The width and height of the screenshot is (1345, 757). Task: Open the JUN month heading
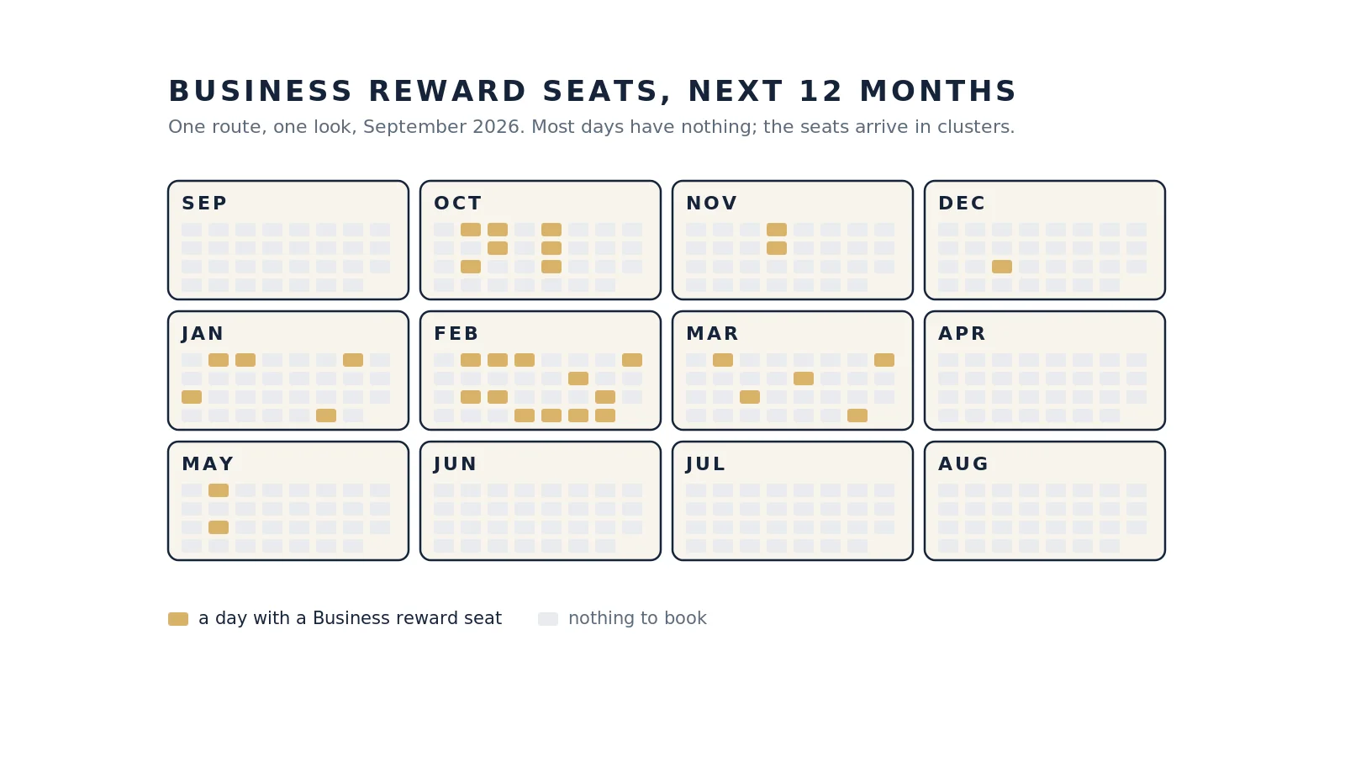pyautogui.click(x=456, y=464)
